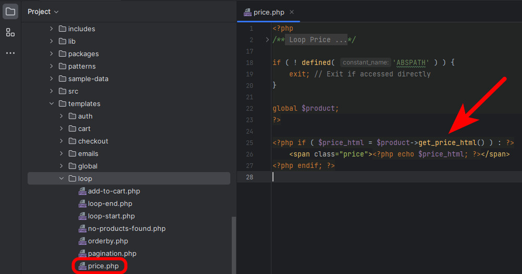Close the price.php editor tab

coord(292,12)
